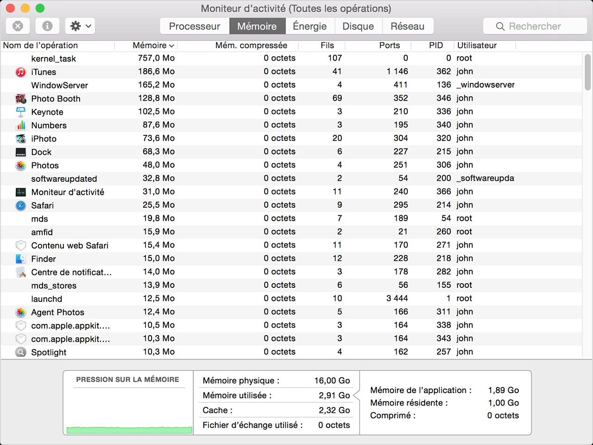The height and width of the screenshot is (445, 593).
Task: Open the Disque statistics view
Action: pyautogui.click(x=358, y=26)
